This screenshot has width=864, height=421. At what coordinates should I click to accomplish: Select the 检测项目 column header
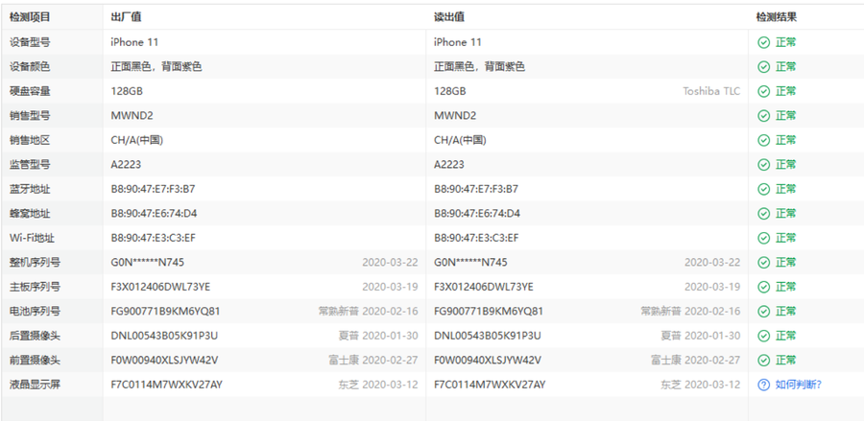pos(30,17)
